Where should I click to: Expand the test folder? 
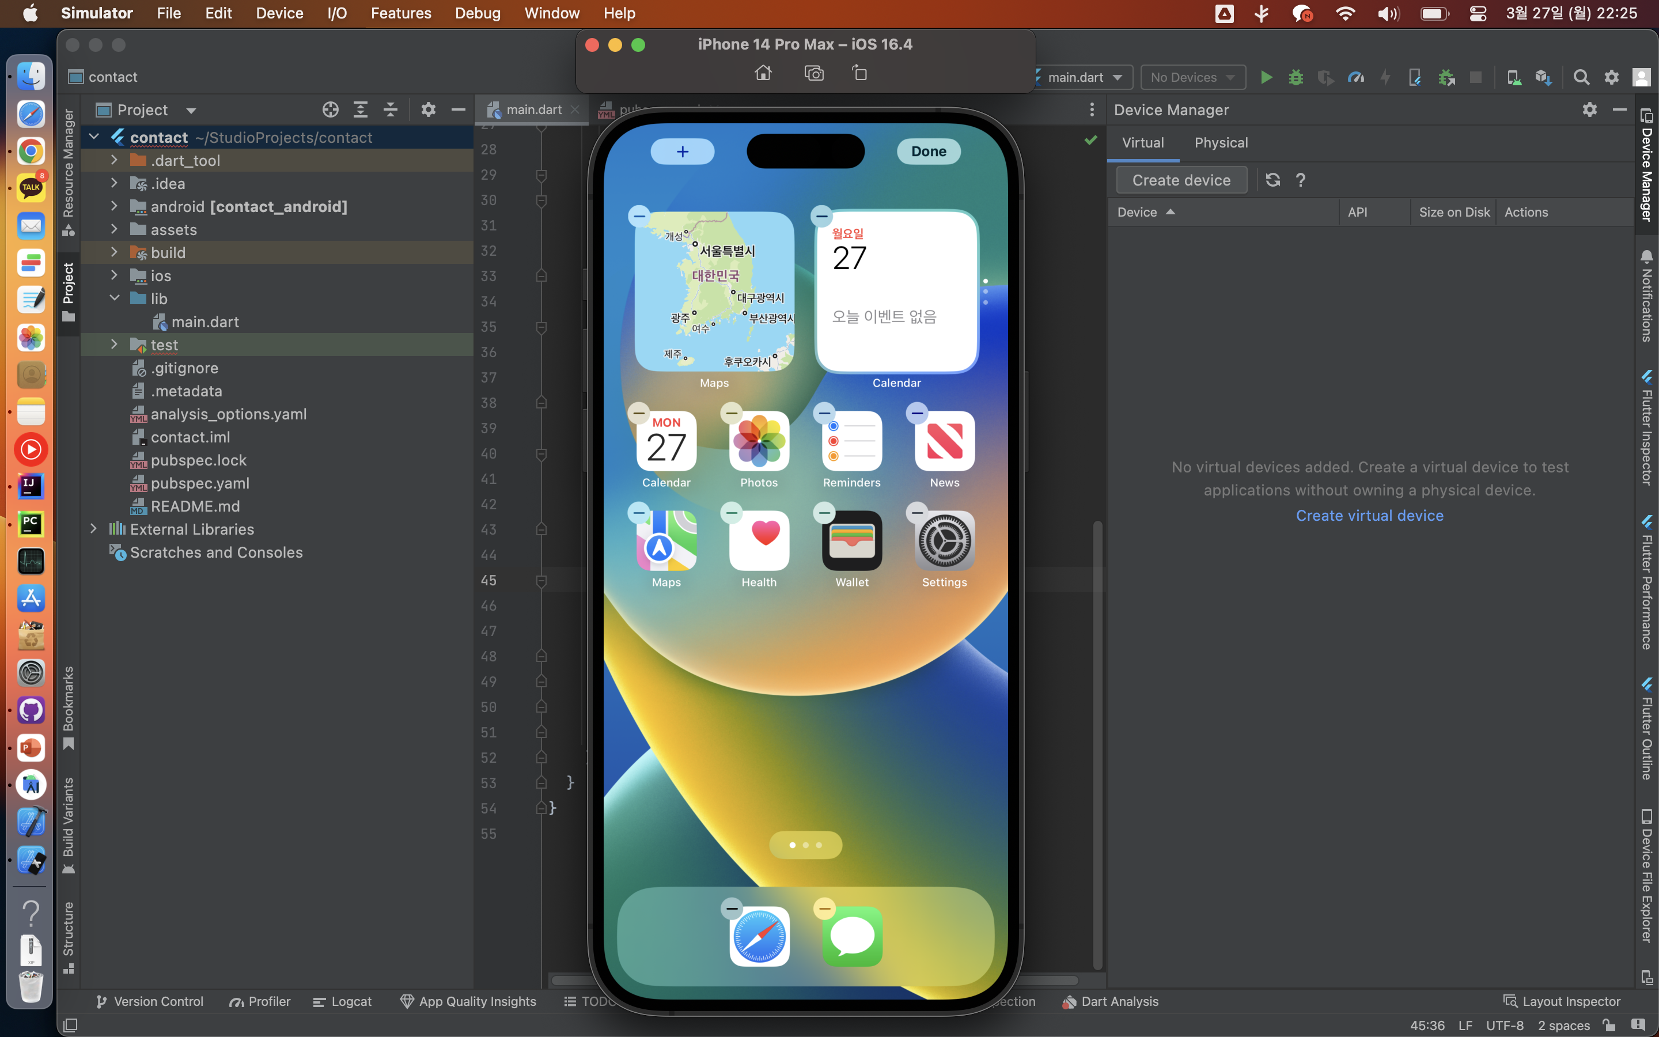pos(115,345)
